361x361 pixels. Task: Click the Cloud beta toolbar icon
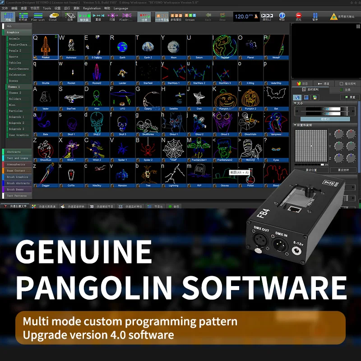tap(54, 17)
